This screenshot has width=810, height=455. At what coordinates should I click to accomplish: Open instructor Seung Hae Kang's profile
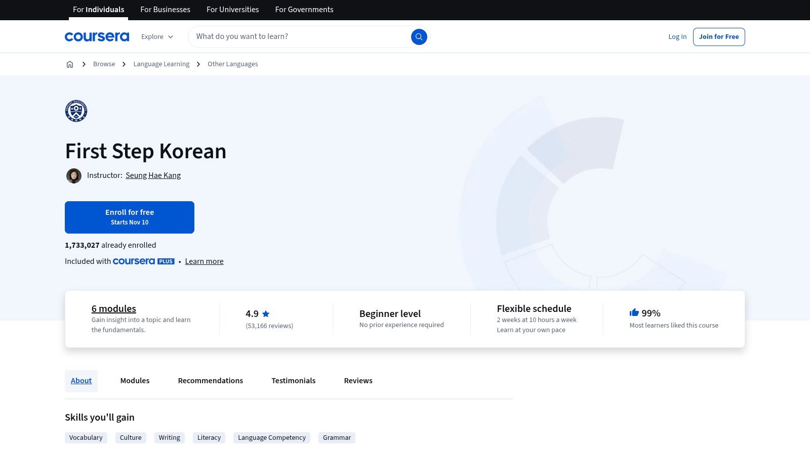(x=153, y=175)
